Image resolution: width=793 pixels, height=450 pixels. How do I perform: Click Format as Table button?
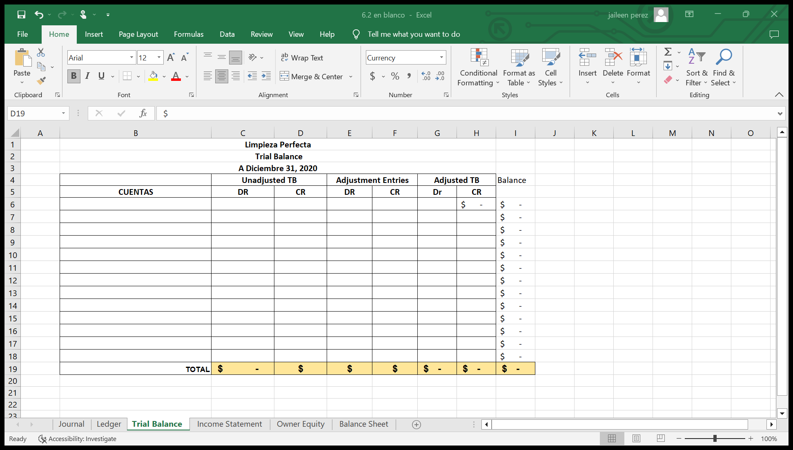[519, 67]
